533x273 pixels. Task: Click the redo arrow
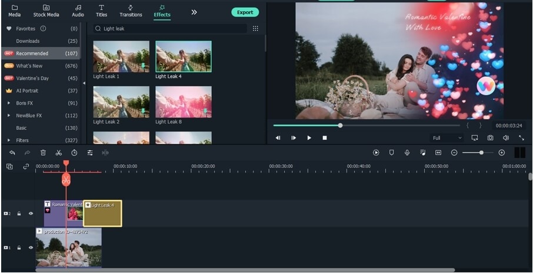pos(28,153)
